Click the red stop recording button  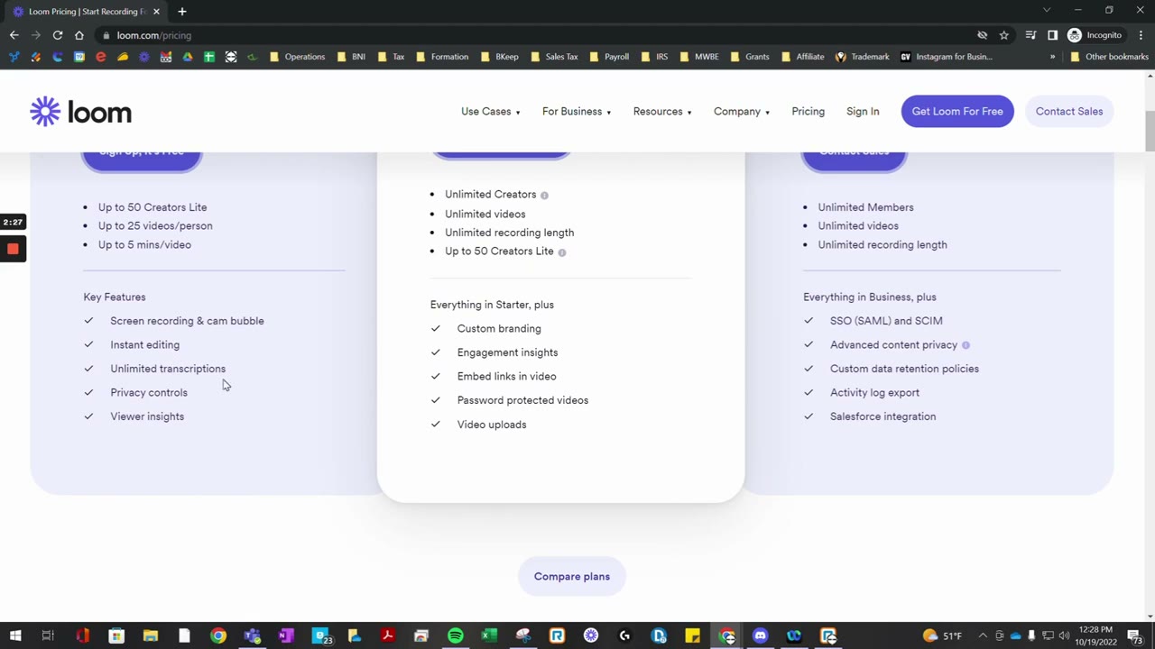click(13, 249)
